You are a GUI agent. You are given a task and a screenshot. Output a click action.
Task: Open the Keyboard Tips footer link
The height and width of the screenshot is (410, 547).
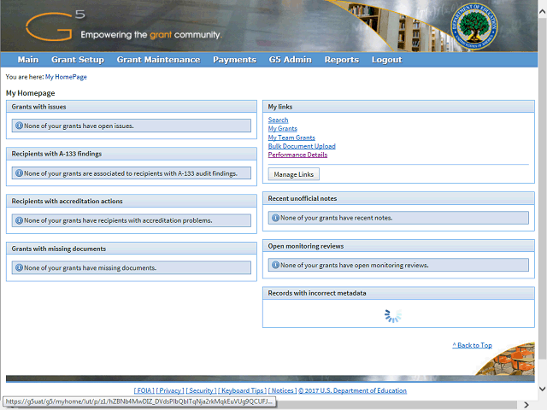click(x=241, y=390)
